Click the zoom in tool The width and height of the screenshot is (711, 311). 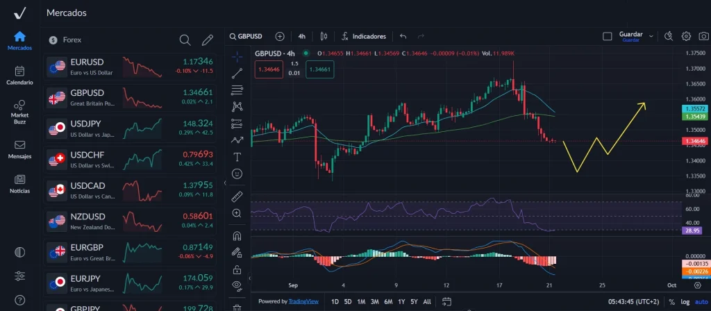tap(237, 213)
